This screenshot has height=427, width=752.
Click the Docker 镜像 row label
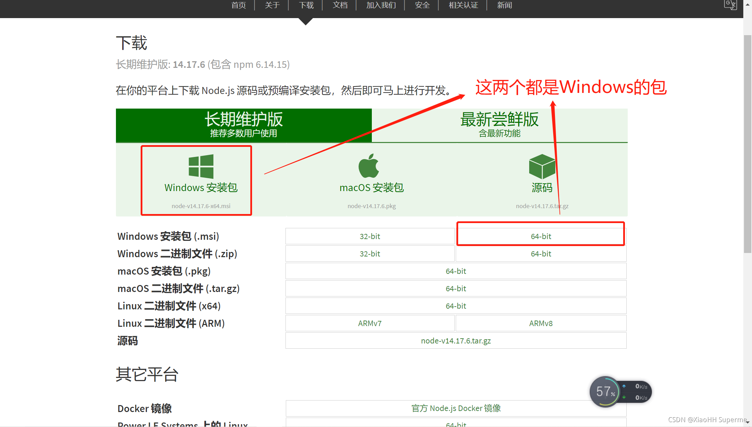click(x=144, y=408)
